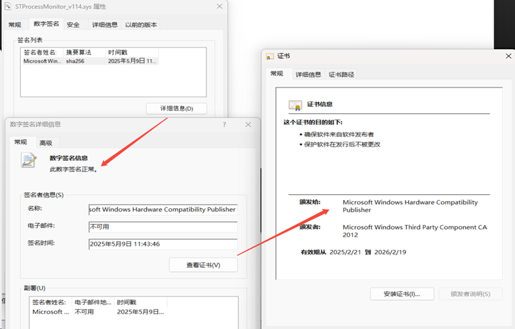This screenshot has width=515, height=329.
Task: Select 常规 tab in signature details dialog
Action: click(21, 142)
